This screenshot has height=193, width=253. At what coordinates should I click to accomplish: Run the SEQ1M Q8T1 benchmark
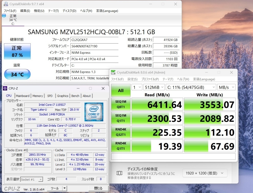(121, 104)
